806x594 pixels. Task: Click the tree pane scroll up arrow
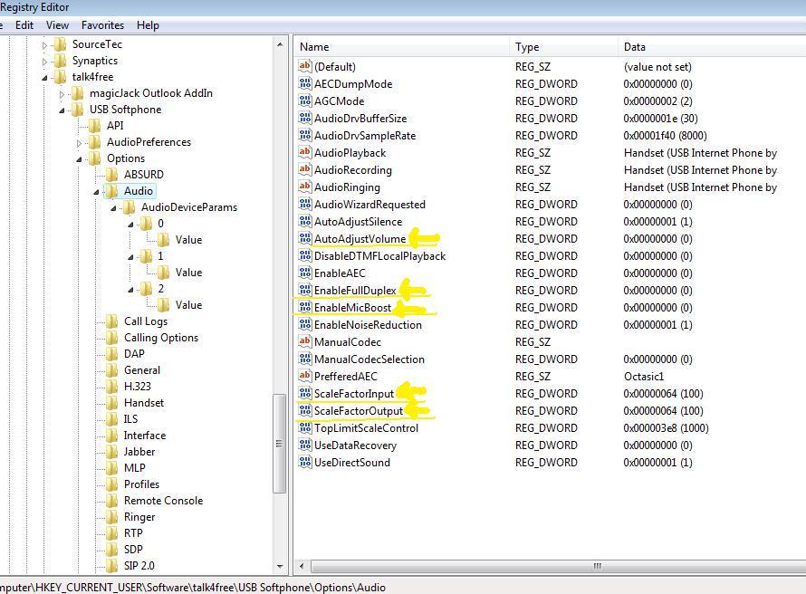coord(280,44)
